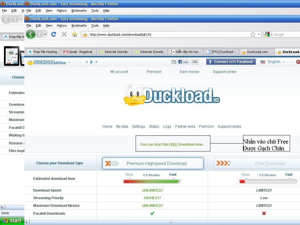Like Duckload on Facebook
Screen dimensions: 300x225
(x=183, y=62)
